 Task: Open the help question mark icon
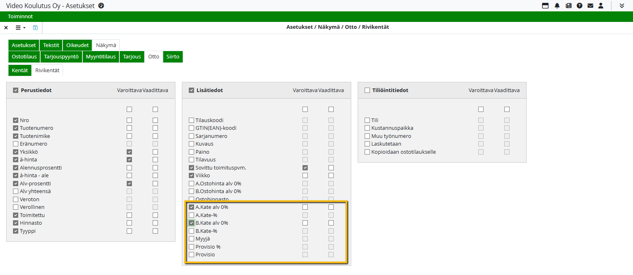pyautogui.click(x=579, y=6)
